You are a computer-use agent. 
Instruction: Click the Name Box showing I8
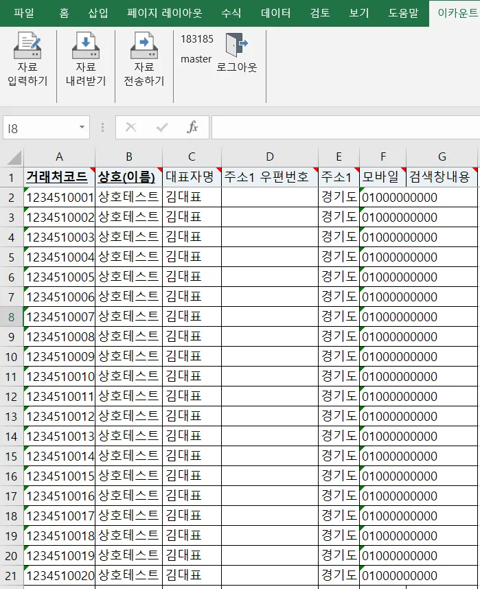[x=46, y=128]
